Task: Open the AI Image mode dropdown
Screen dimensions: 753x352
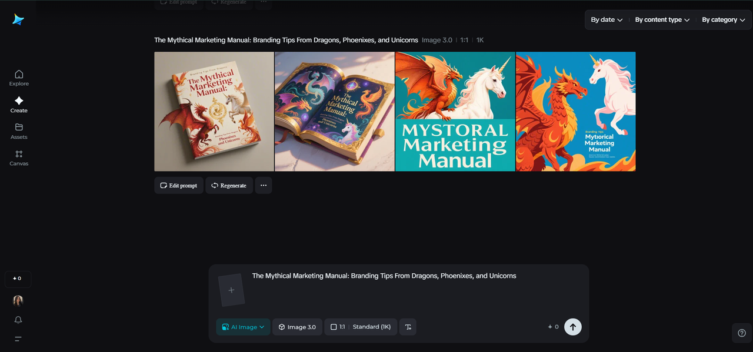Action: pyautogui.click(x=242, y=327)
